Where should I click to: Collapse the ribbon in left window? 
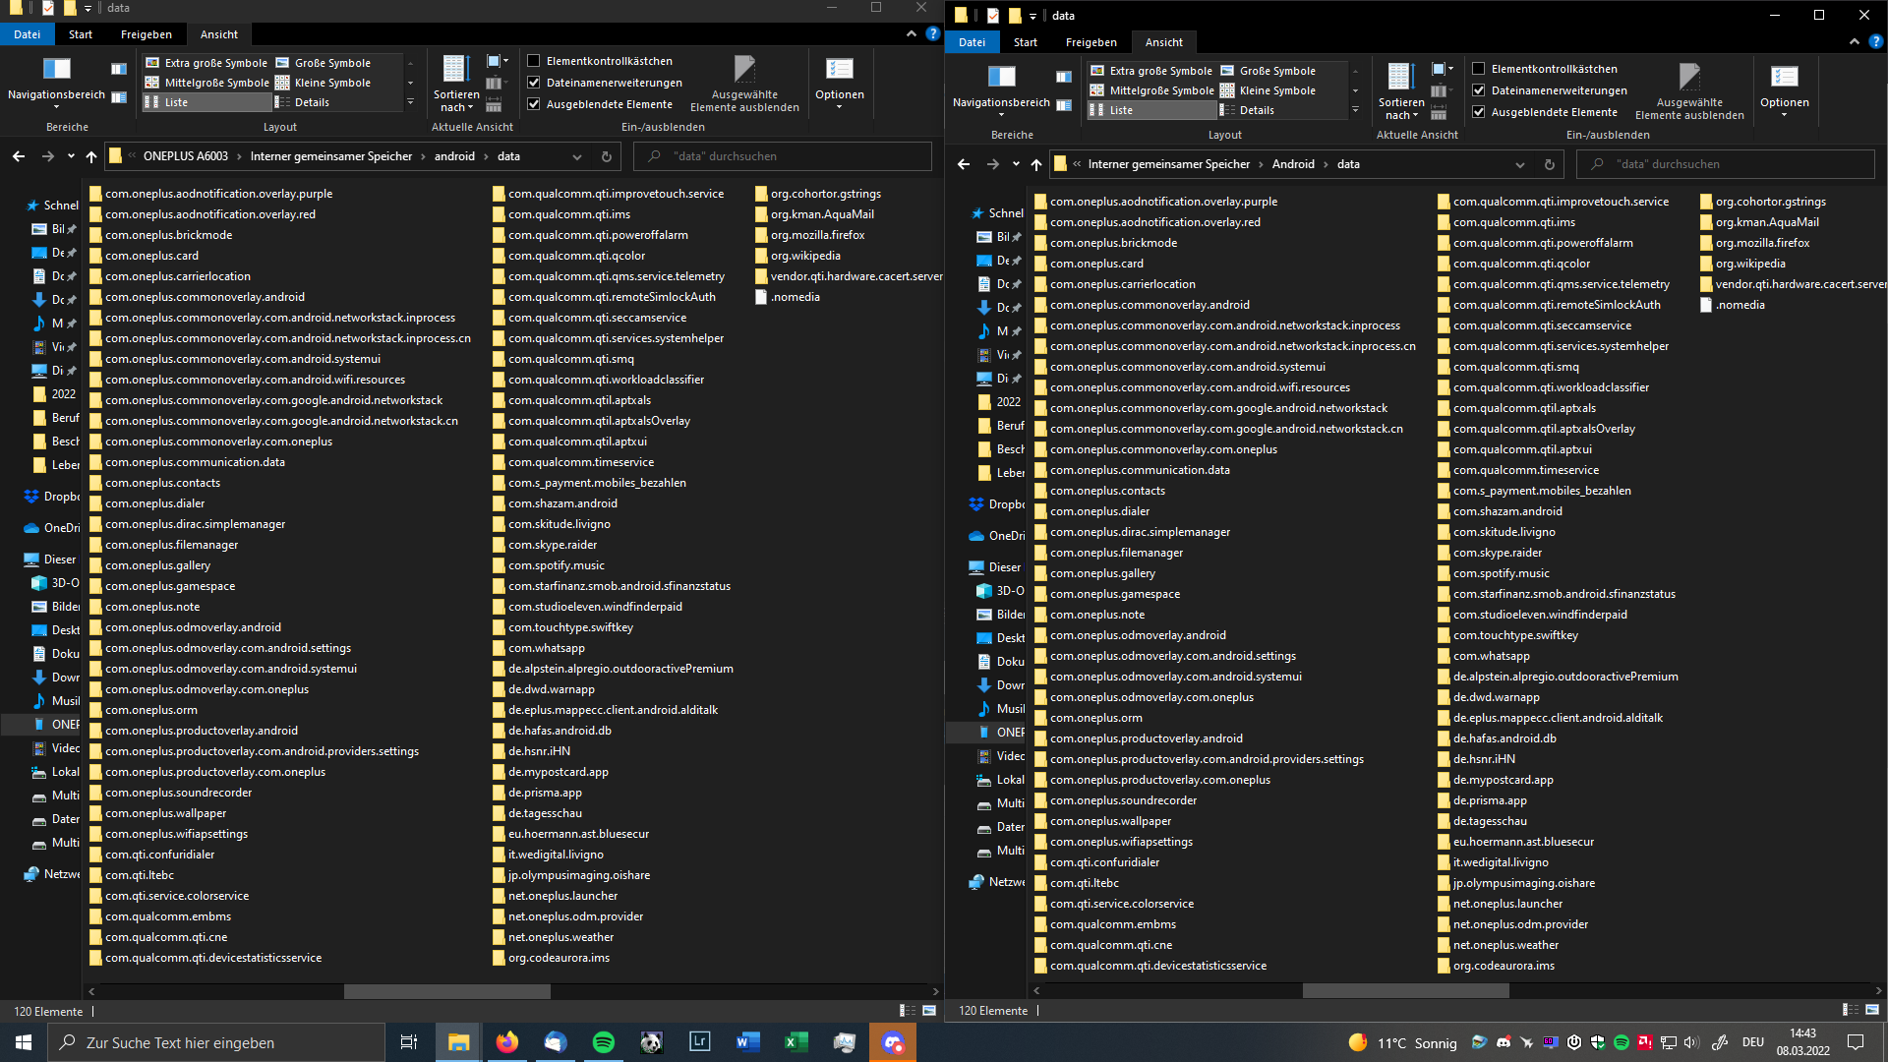pyautogui.click(x=912, y=33)
